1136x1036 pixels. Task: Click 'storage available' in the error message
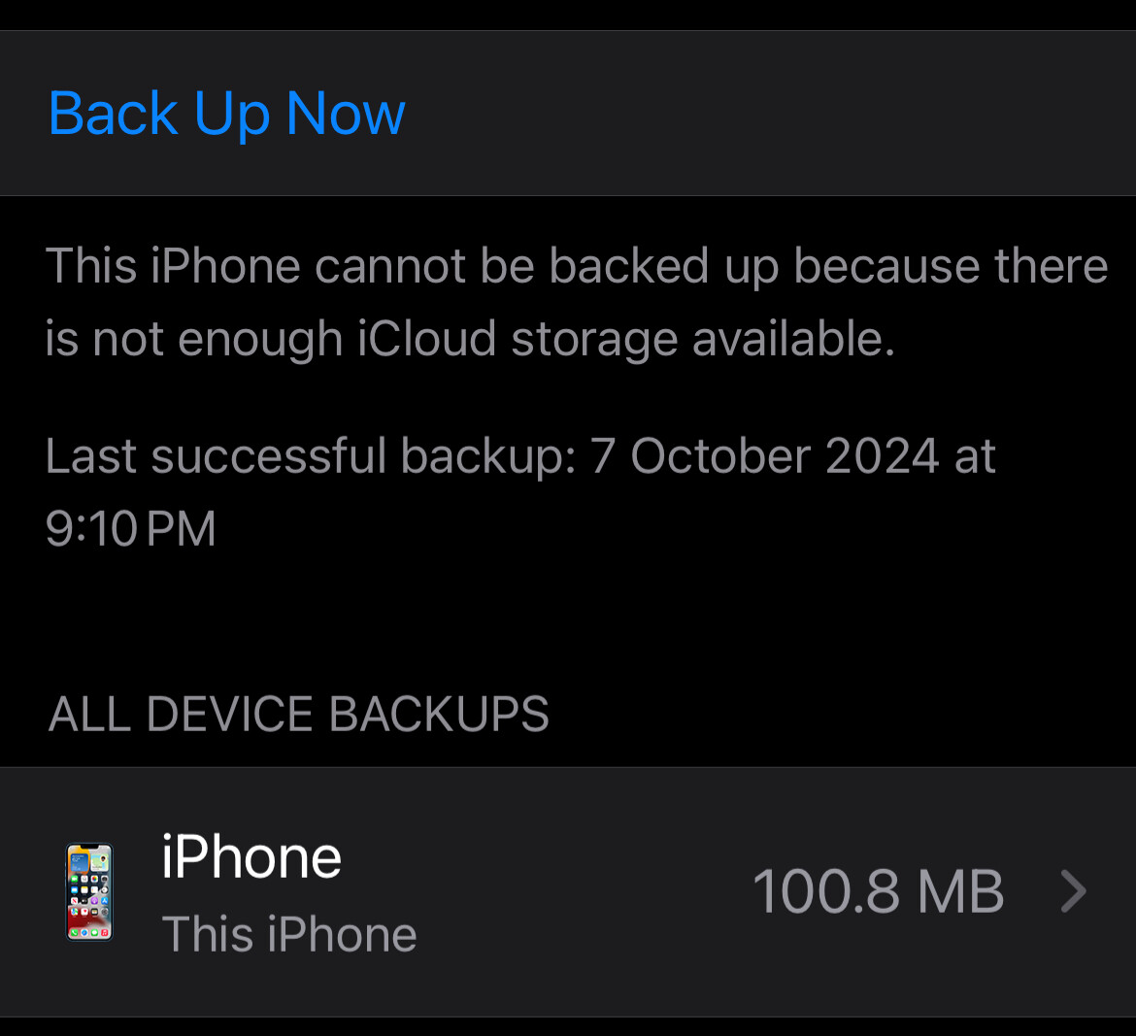703,338
